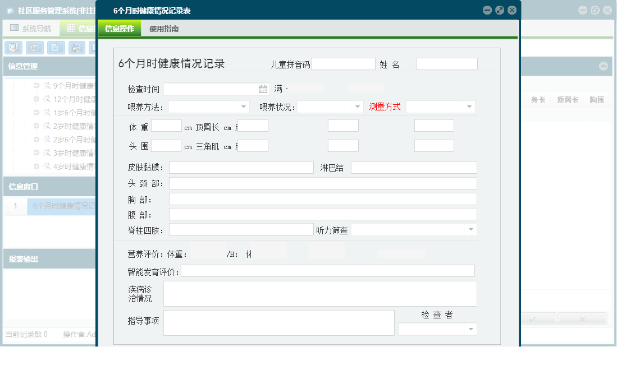The height and width of the screenshot is (384, 617).
Task: Click the 胸部 input field
Action: point(323,199)
